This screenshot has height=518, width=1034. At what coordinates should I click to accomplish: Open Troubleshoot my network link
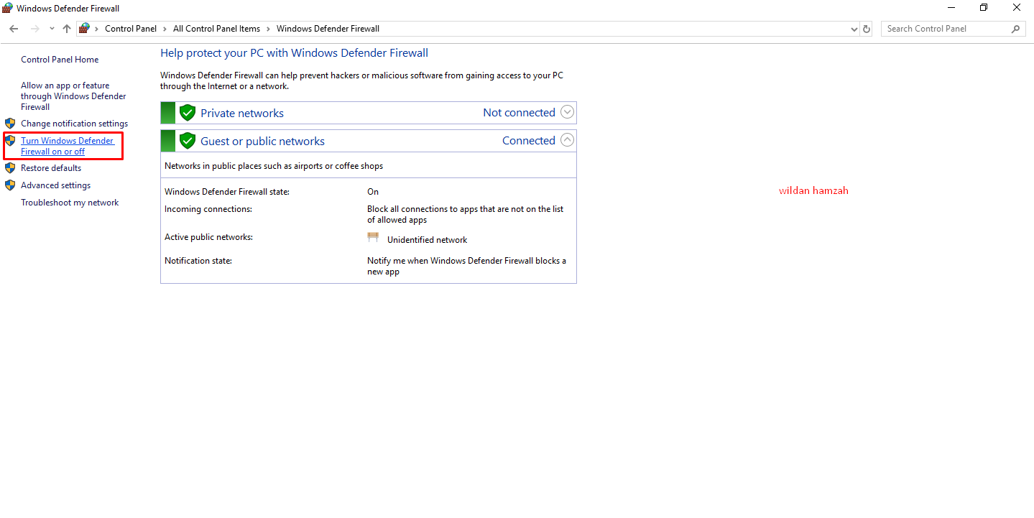[70, 203]
